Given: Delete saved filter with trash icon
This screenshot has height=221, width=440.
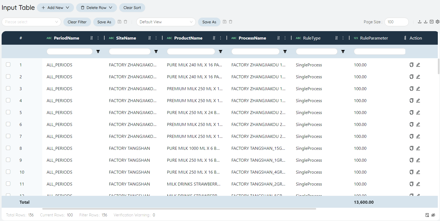Looking at the screenshot, I should (x=125, y=22).
